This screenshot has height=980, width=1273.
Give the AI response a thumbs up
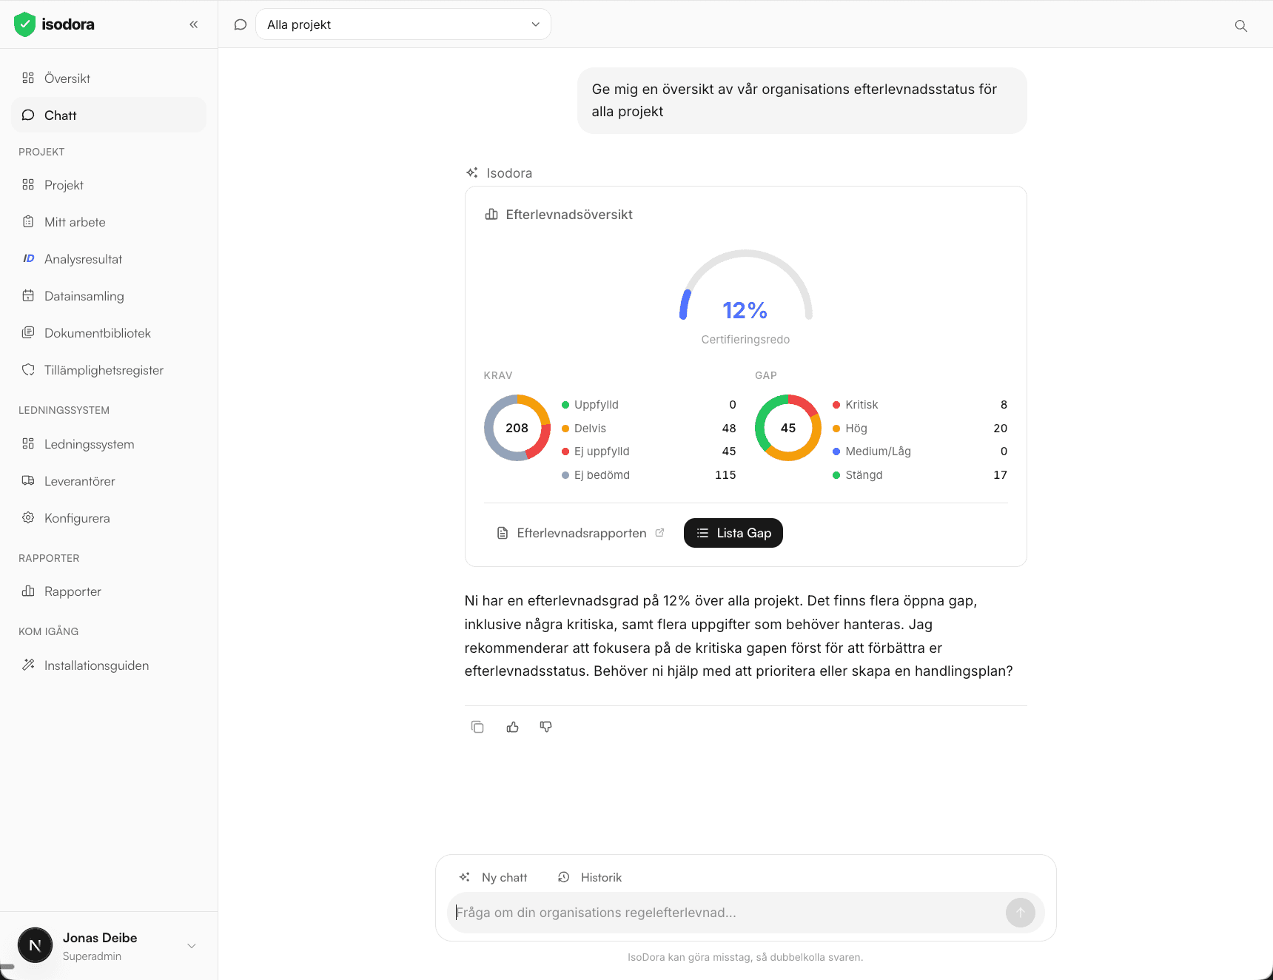coord(512,726)
